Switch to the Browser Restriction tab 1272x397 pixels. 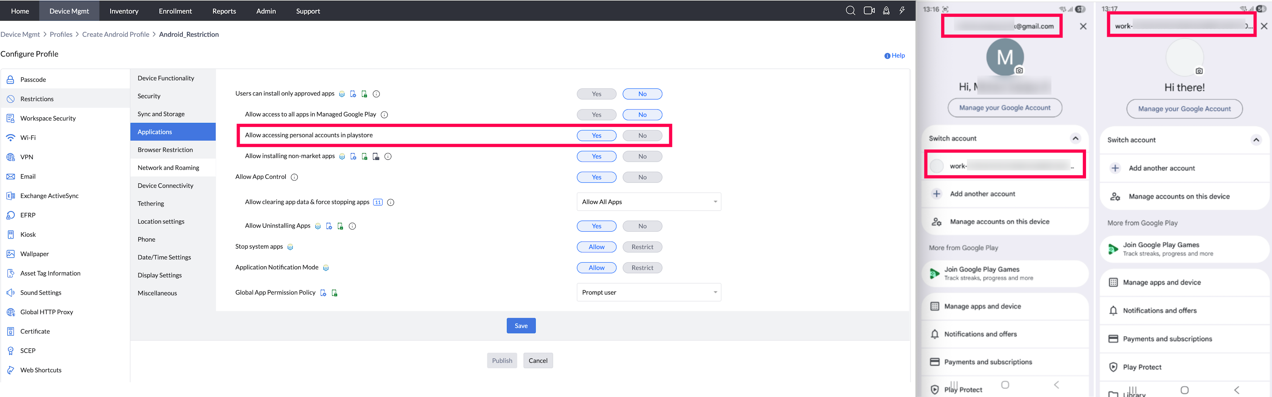tap(165, 150)
